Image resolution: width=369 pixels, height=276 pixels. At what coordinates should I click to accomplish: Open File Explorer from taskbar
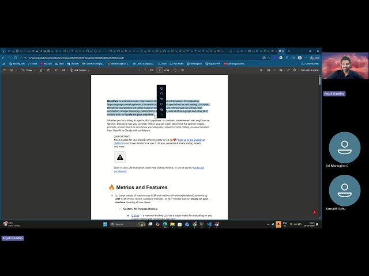[x=172, y=224]
